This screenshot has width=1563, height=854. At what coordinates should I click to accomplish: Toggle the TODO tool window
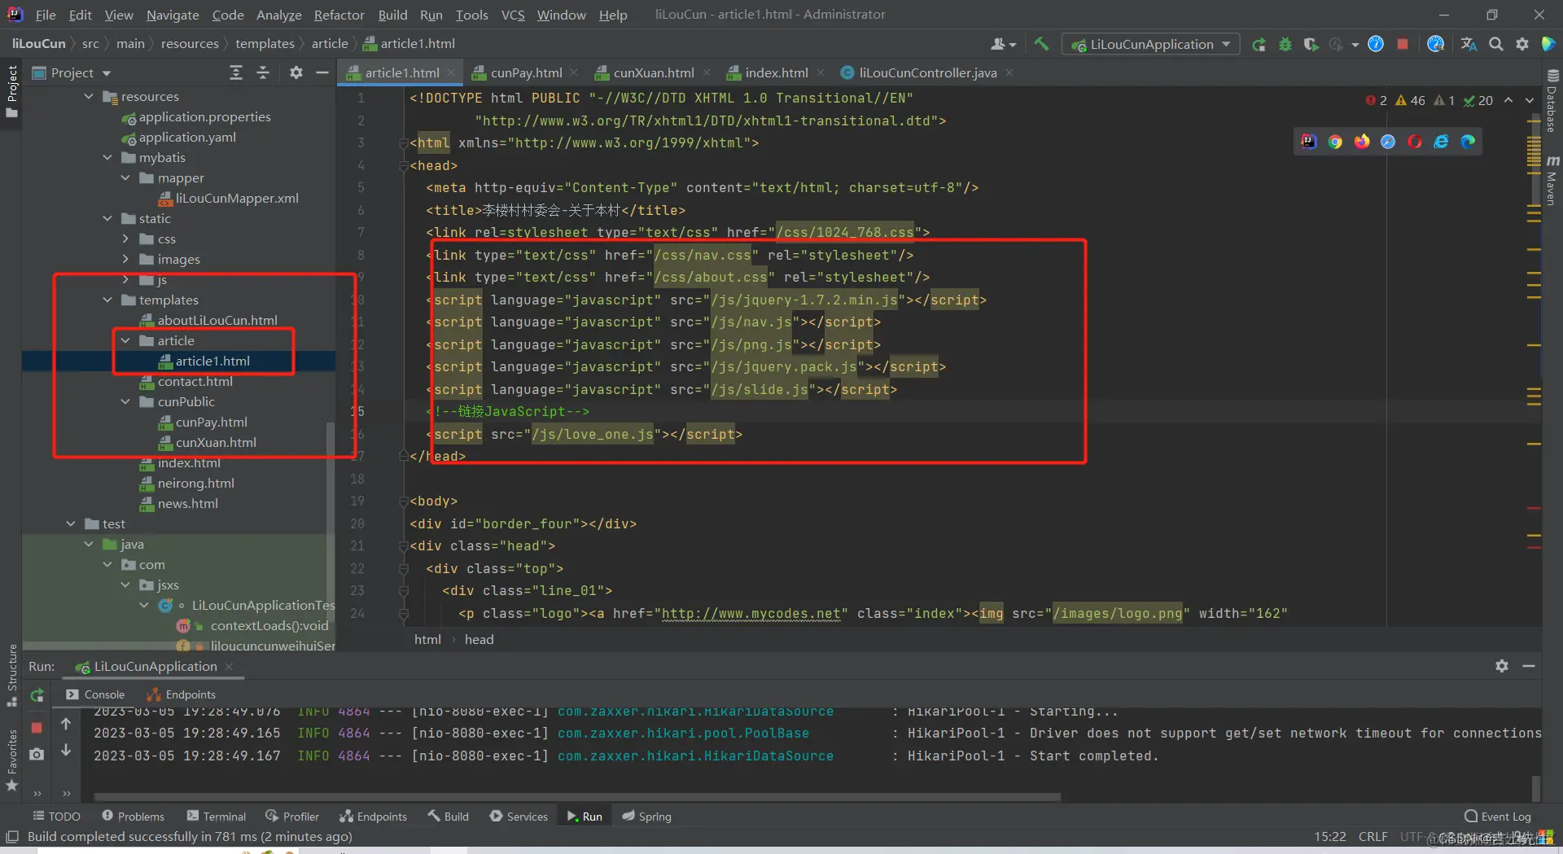56,817
